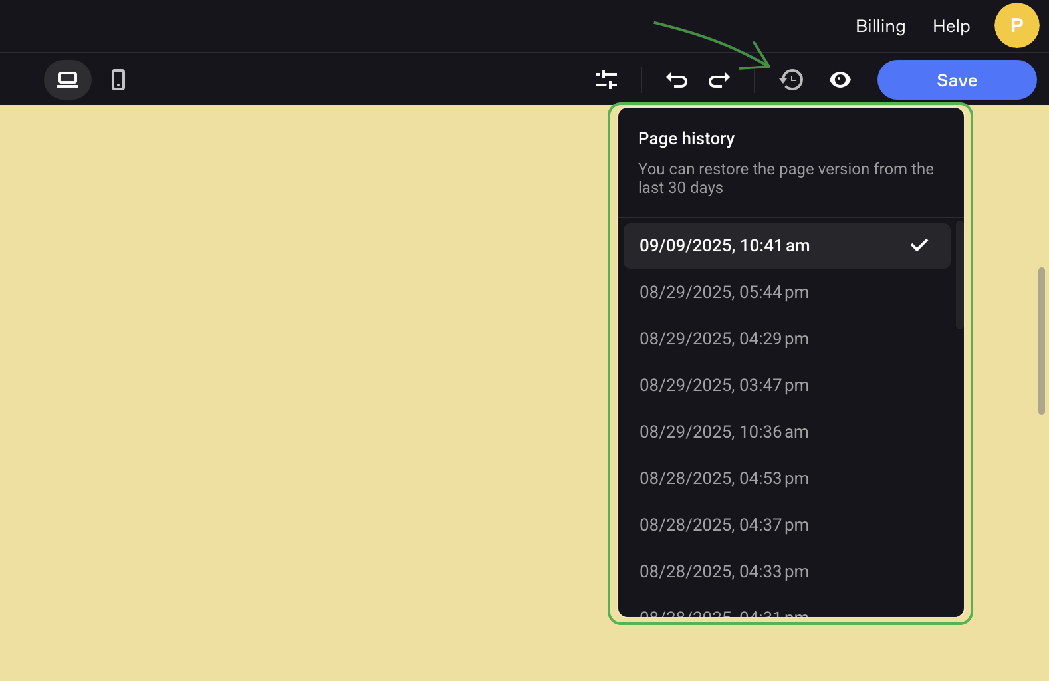Preview the page with eye icon

pos(840,80)
